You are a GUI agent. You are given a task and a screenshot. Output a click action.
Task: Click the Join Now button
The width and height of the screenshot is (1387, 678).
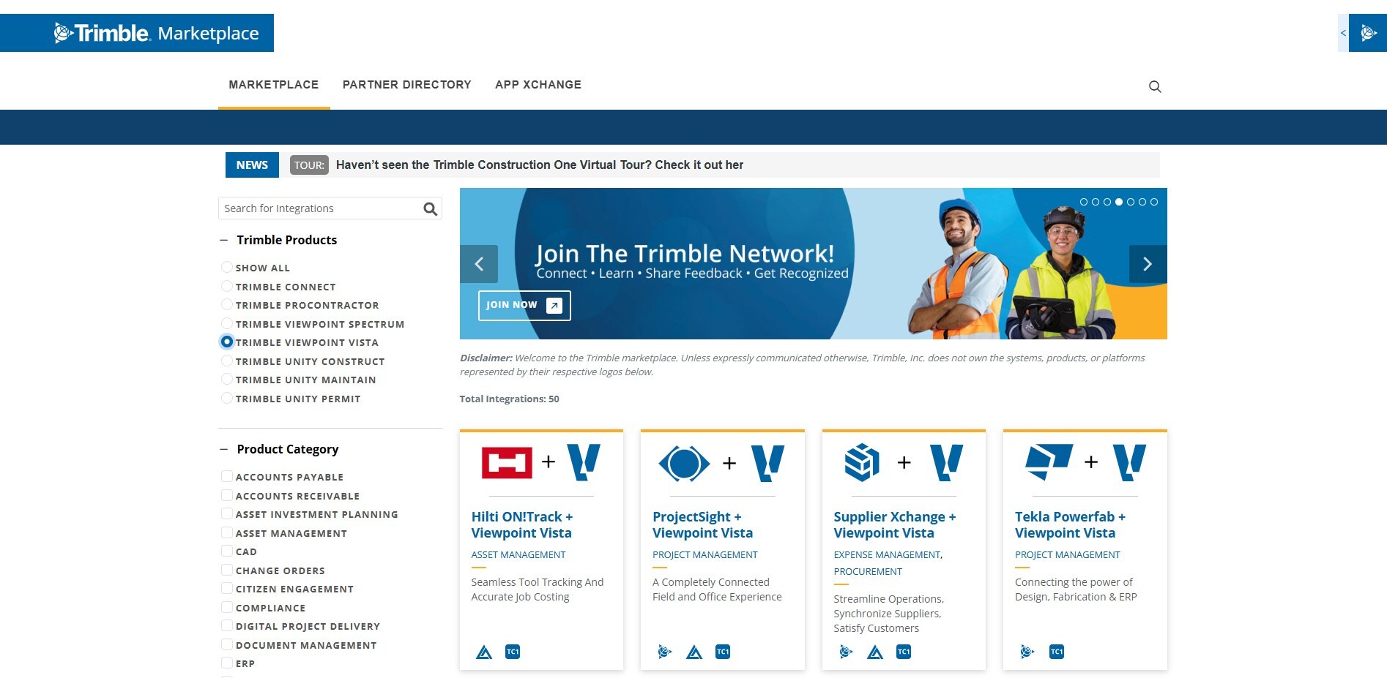point(523,305)
